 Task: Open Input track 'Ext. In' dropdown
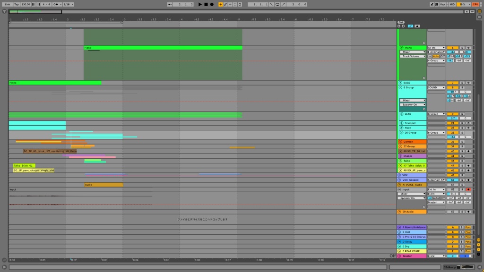click(x=436, y=189)
